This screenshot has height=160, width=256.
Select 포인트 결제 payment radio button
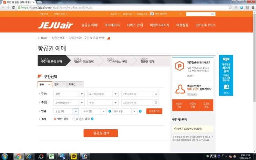pos(73,119)
